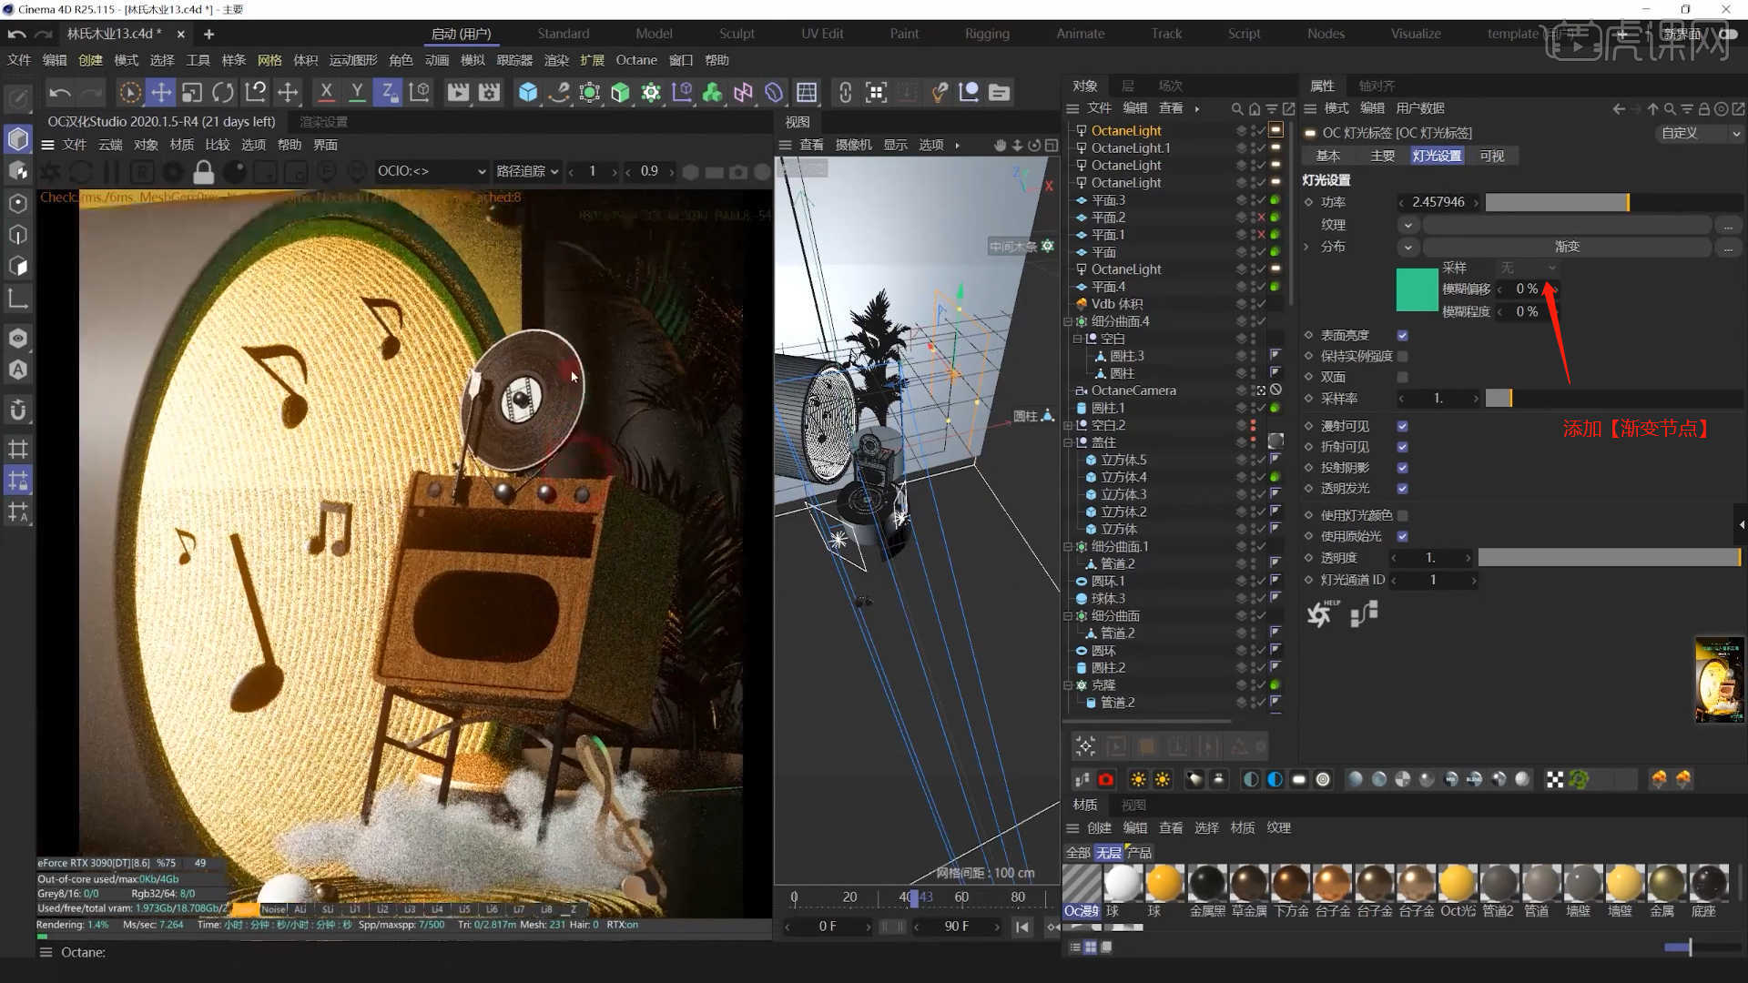Click the red camera icon in the Octane toolbar

(x=1105, y=779)
